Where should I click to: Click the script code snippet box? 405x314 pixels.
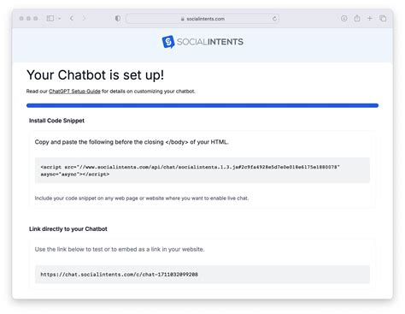click(x=202, y=170)
